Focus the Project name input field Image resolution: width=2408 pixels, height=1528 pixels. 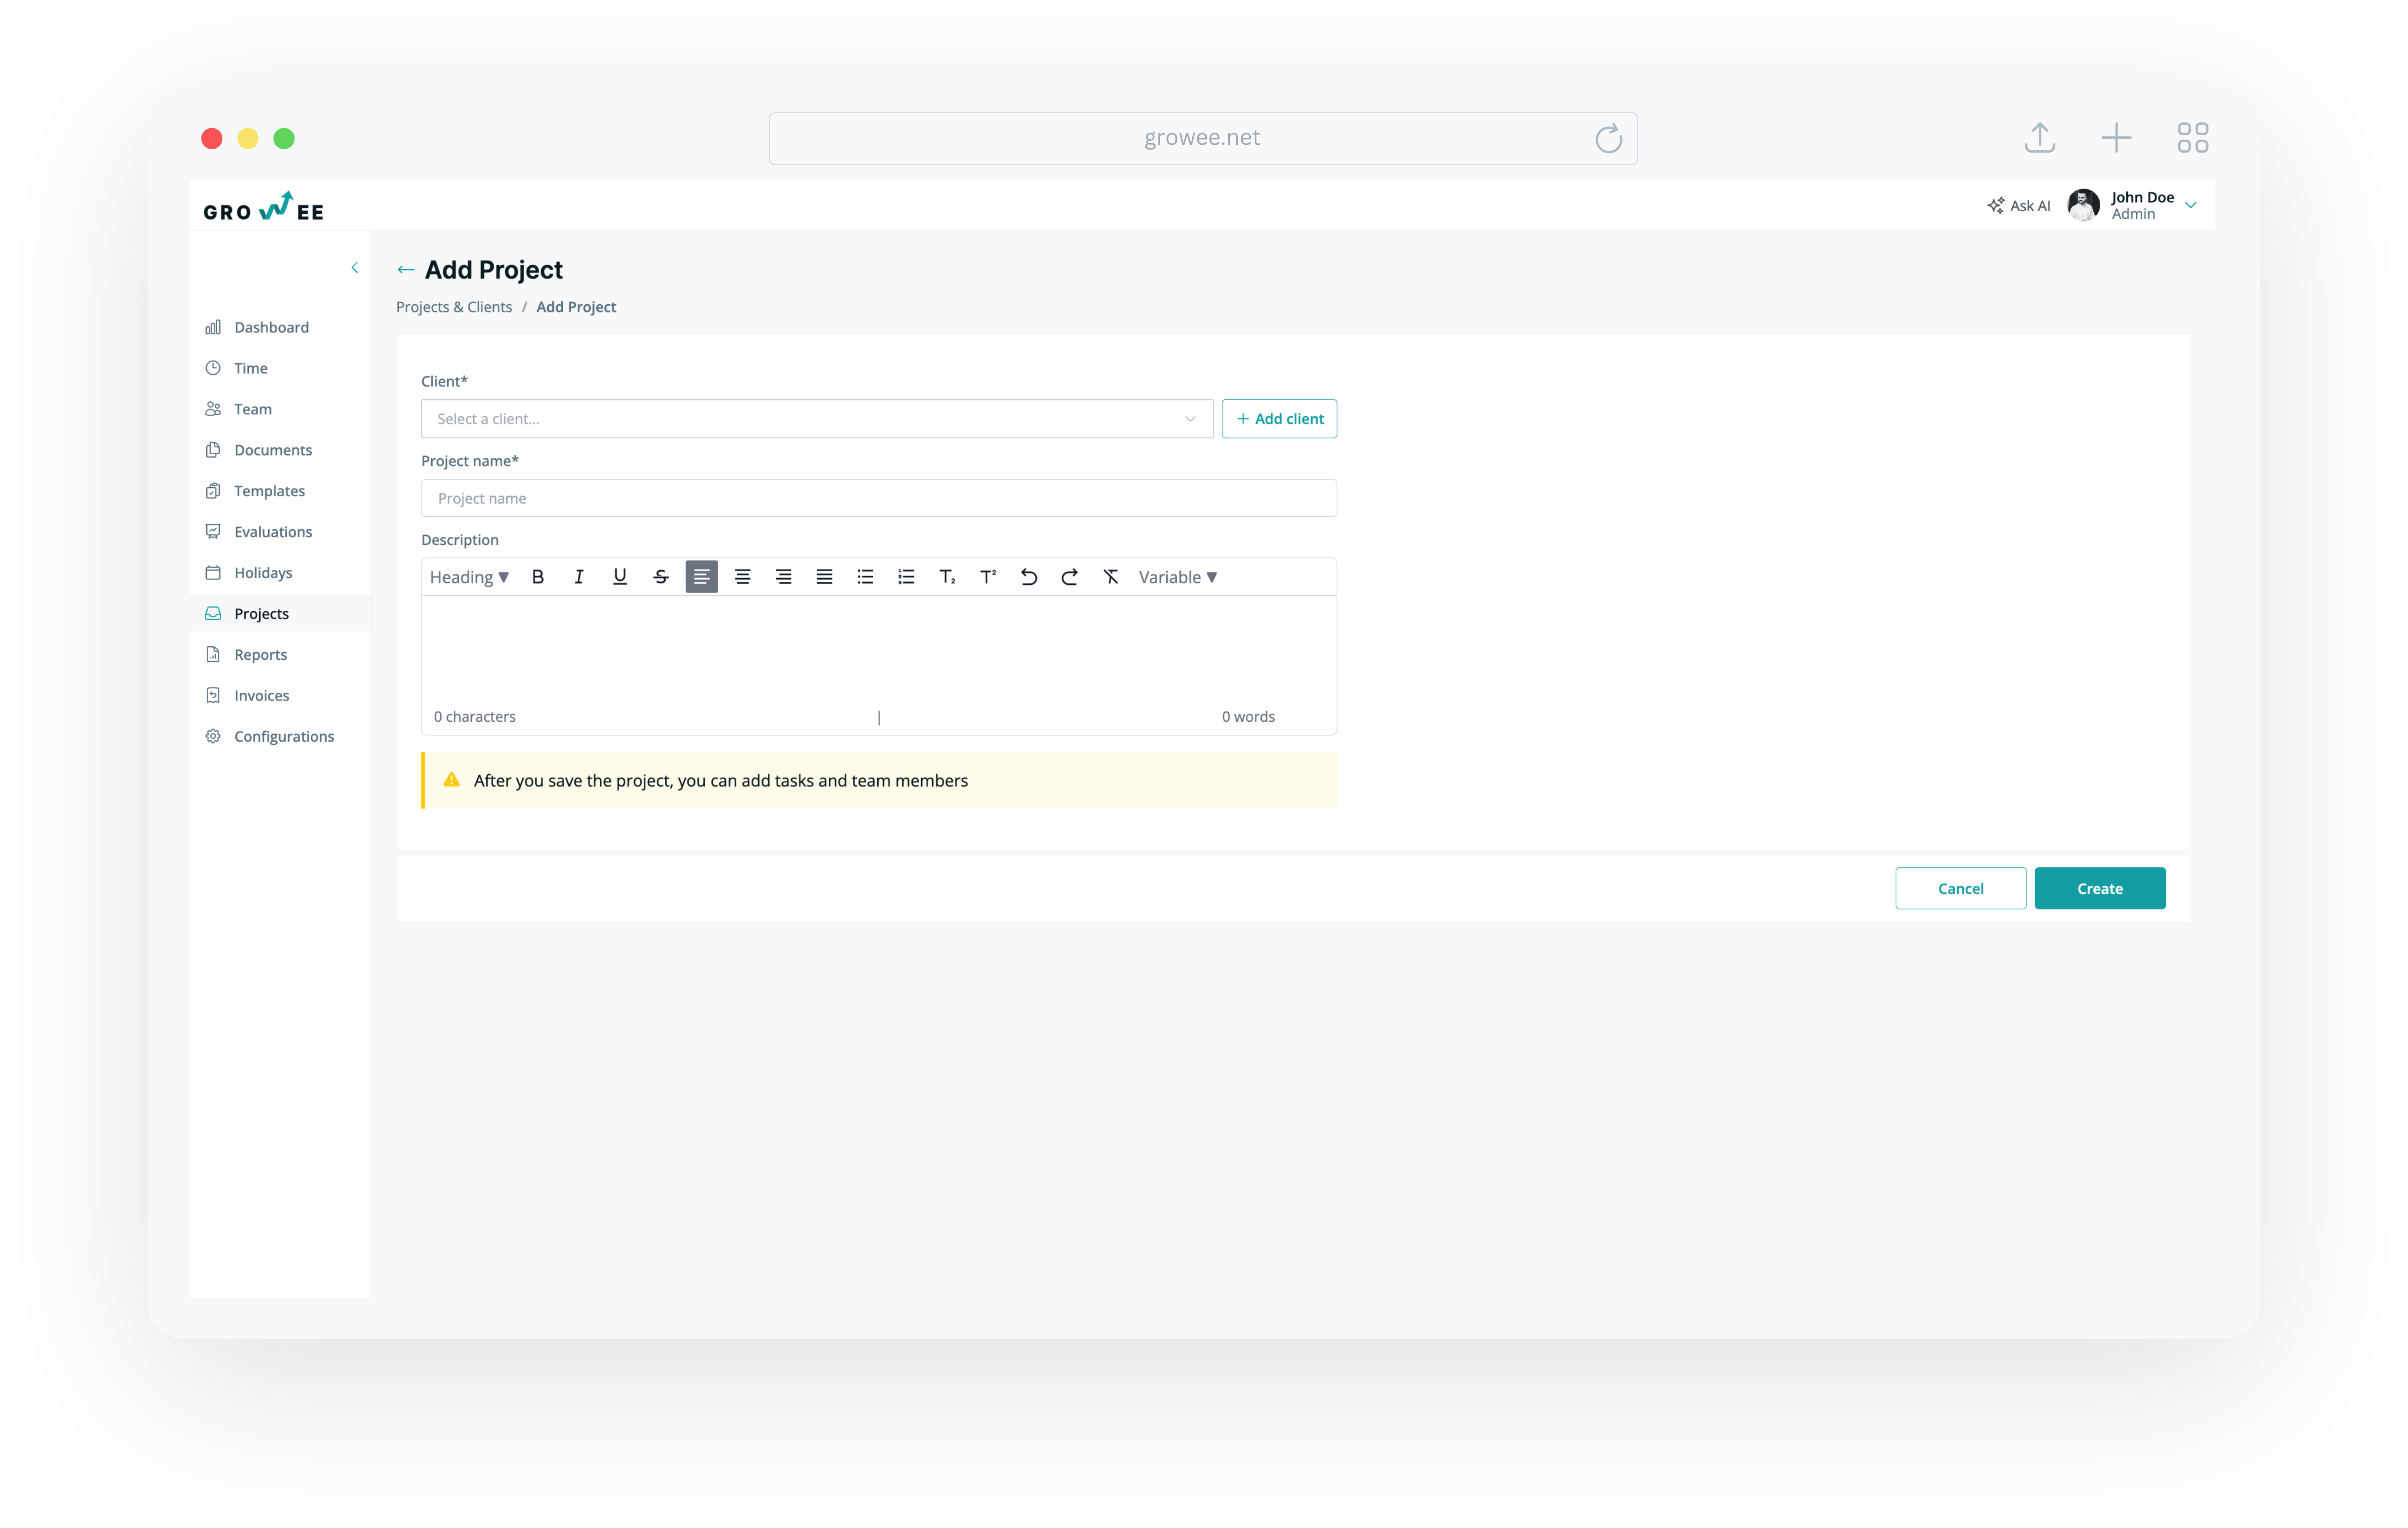click(x=879, y=498)
